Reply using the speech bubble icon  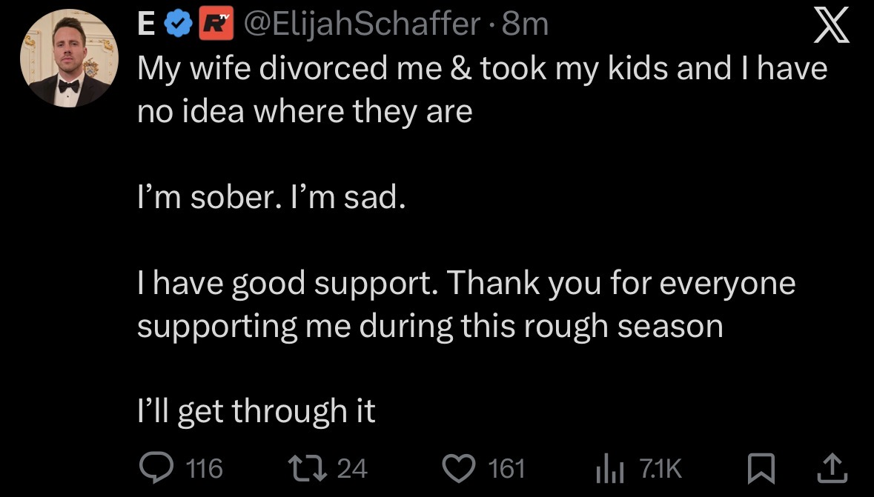(x=156, y=467)
